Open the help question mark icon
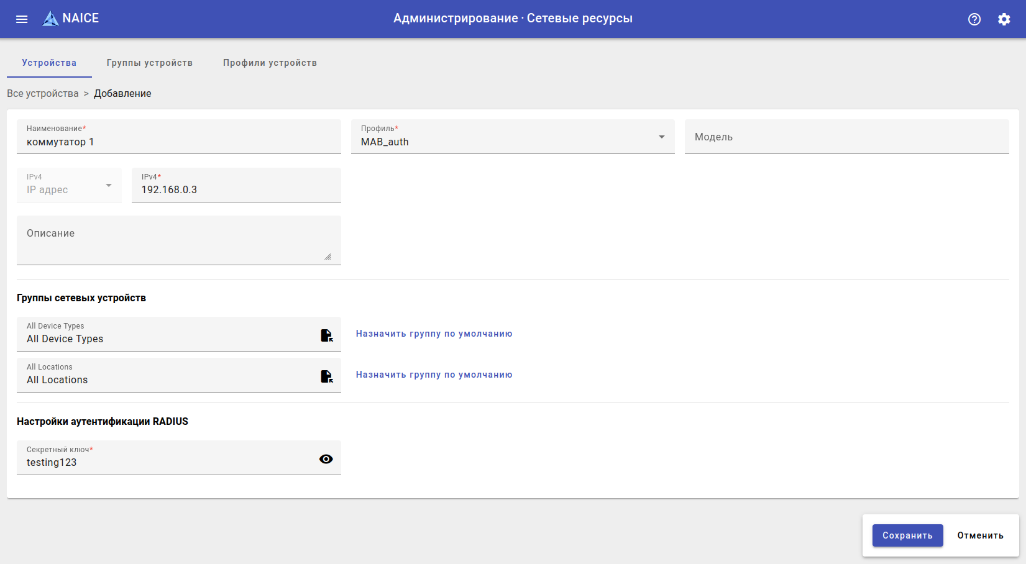Screen dimensions: 1026x564 974,19
